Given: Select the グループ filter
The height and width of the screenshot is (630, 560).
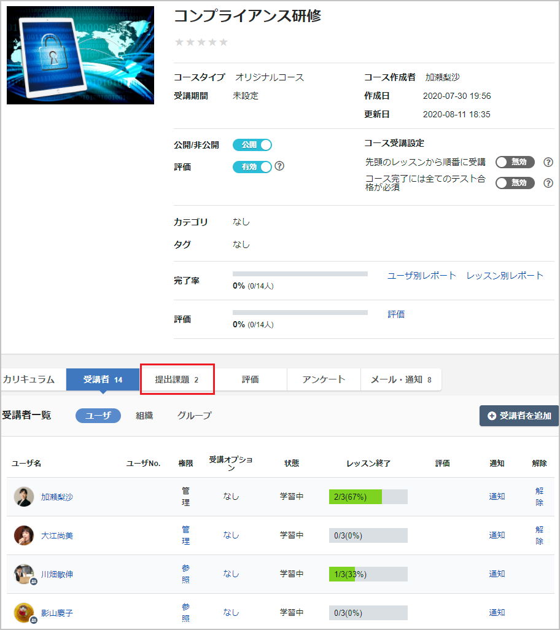Looking at the screenshot, I should click(195, 416).
